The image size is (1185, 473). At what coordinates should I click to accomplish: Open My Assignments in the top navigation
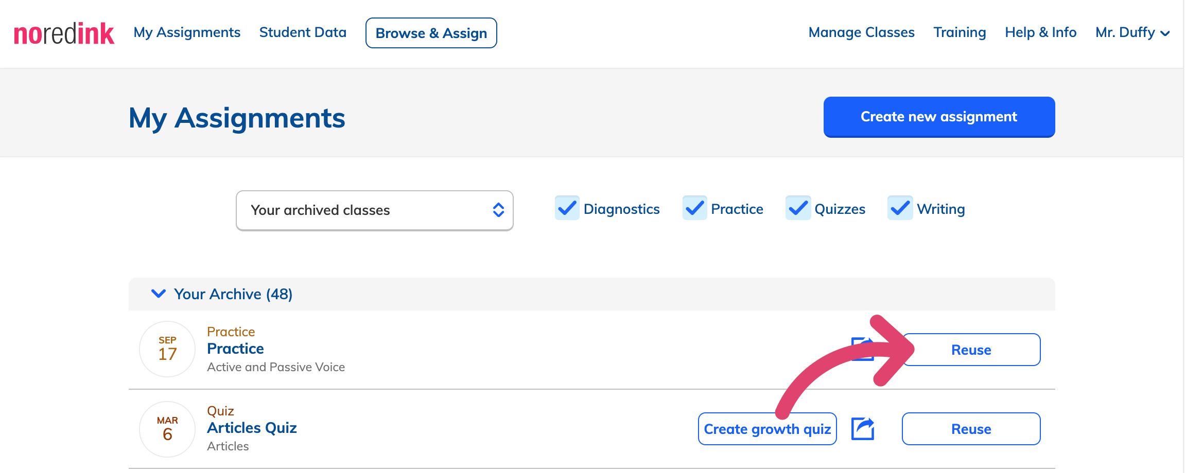(187, 32)
